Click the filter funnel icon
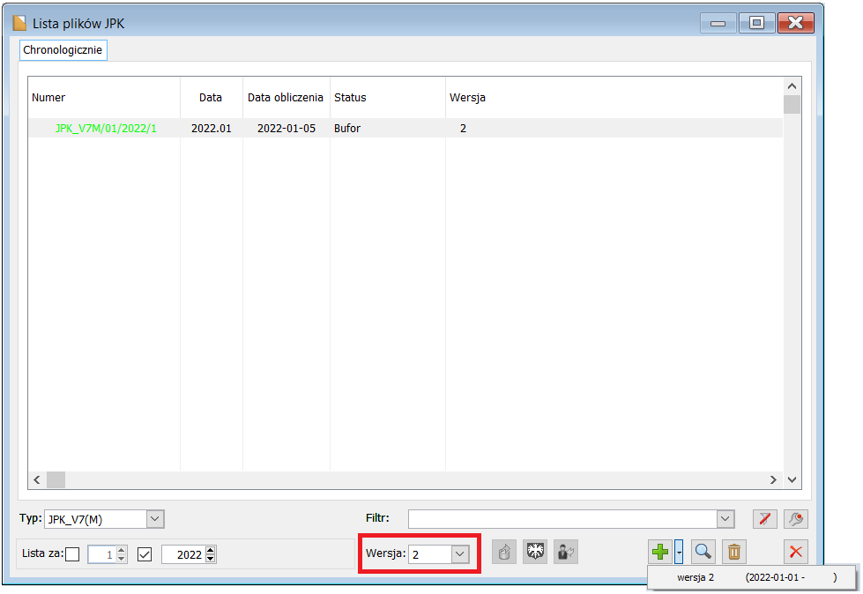The height and width of the screenshot is (594, 863). [764, 519]
